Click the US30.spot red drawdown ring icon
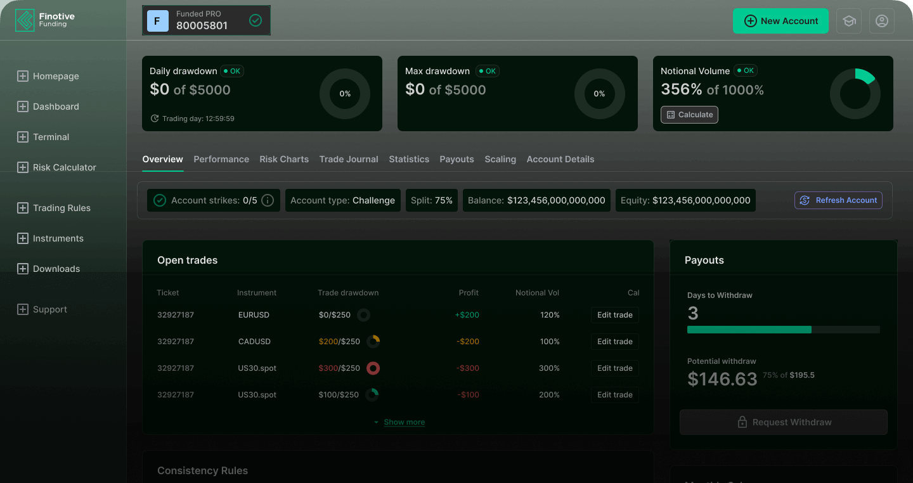 click(373, 368)
